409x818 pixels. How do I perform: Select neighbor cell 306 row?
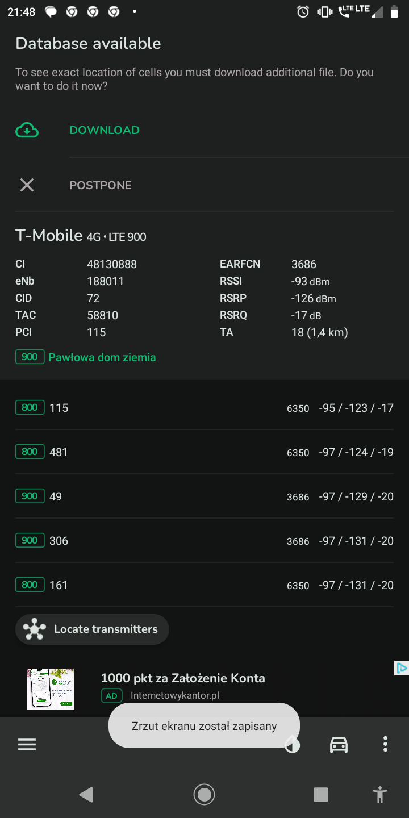click(204, 541)
